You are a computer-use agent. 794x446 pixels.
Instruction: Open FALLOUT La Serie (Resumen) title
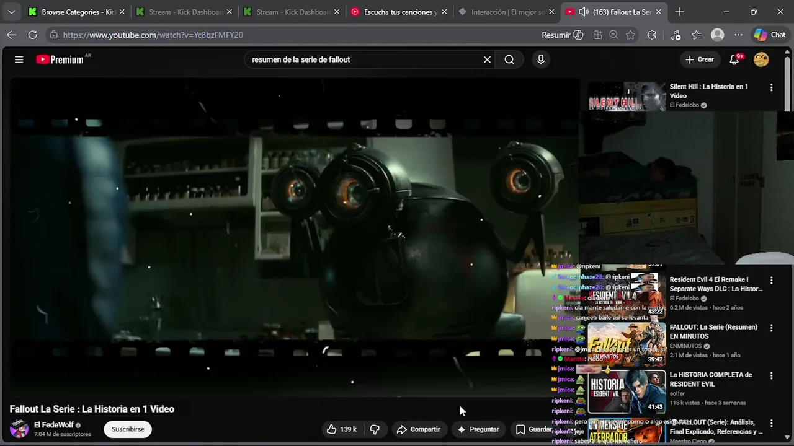[x=713, y=331]
